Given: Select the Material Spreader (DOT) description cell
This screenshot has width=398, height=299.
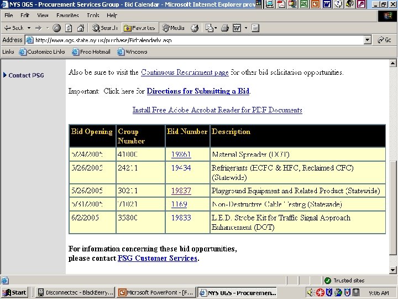Looking at the screenshot, I should 298,154.
